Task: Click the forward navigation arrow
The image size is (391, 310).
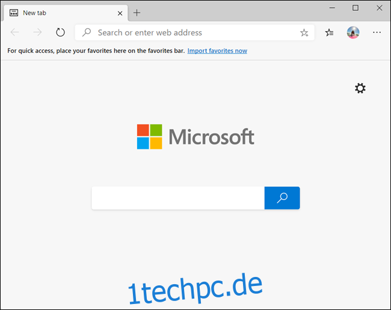Action: click(x=37, y=32)
